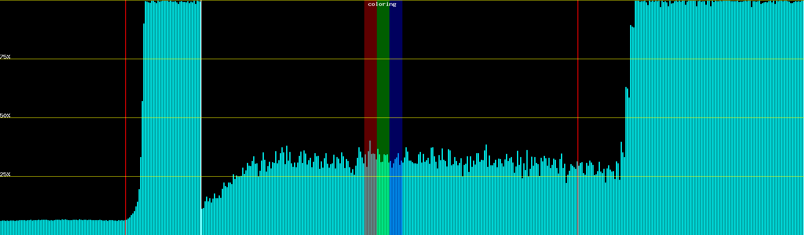
Task: Select the dark red coloring band
Action: pos(370,78)
